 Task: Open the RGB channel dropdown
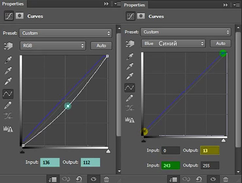point(52,45)
